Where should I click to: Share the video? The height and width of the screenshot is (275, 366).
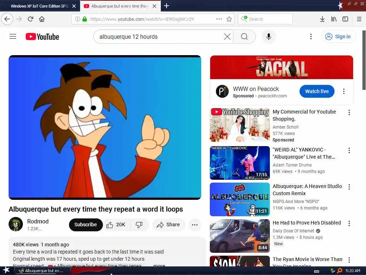[x=168, y=225]
